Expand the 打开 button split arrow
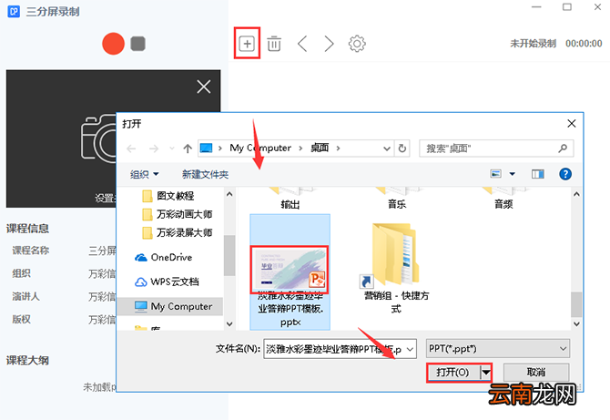 click(x=485, y=373)
